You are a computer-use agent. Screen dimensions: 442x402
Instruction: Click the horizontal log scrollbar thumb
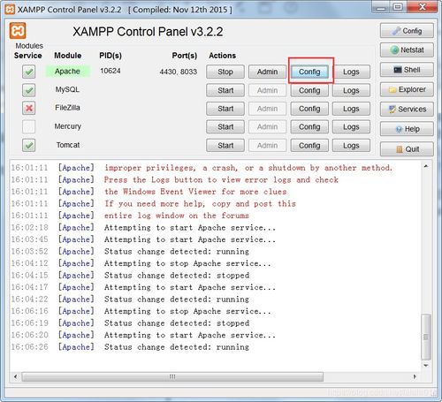tap(172, 376)
